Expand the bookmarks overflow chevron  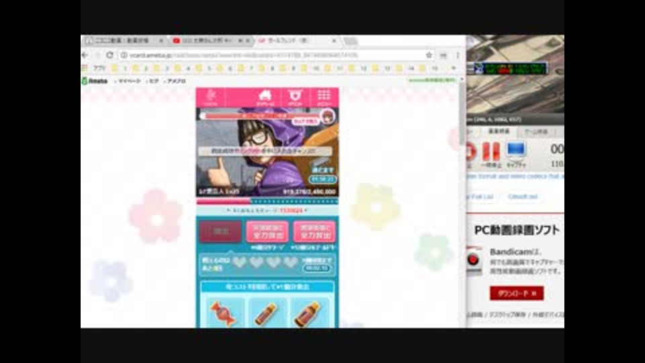(x=454, y=69)
